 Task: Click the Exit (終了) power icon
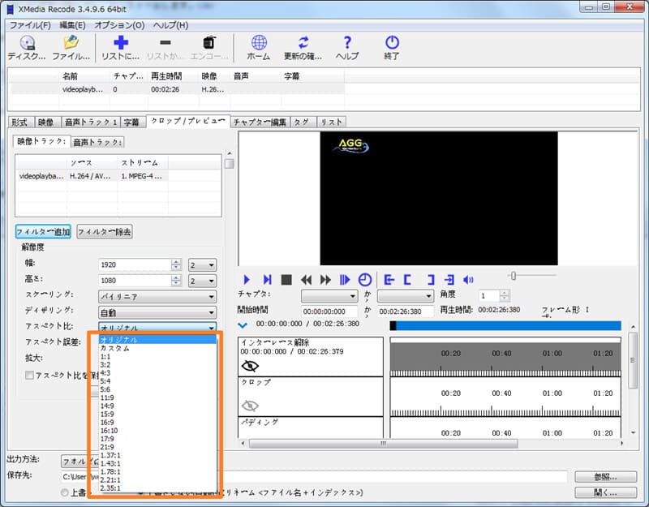[x=392, y=44]
